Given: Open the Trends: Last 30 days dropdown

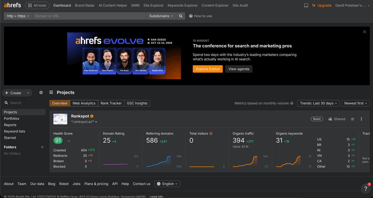Looking at the screenshot, I should pyautogui.click(x=318, y=103).
